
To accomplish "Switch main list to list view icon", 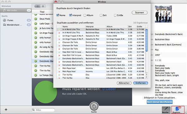I will point(38,6).
